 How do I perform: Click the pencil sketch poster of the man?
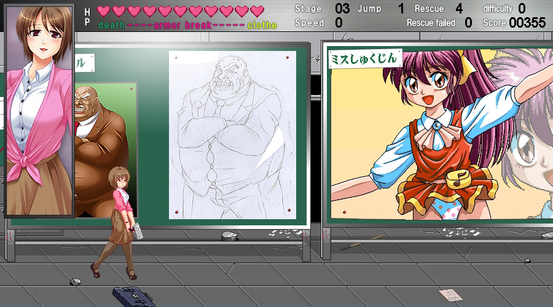[232, 135]
